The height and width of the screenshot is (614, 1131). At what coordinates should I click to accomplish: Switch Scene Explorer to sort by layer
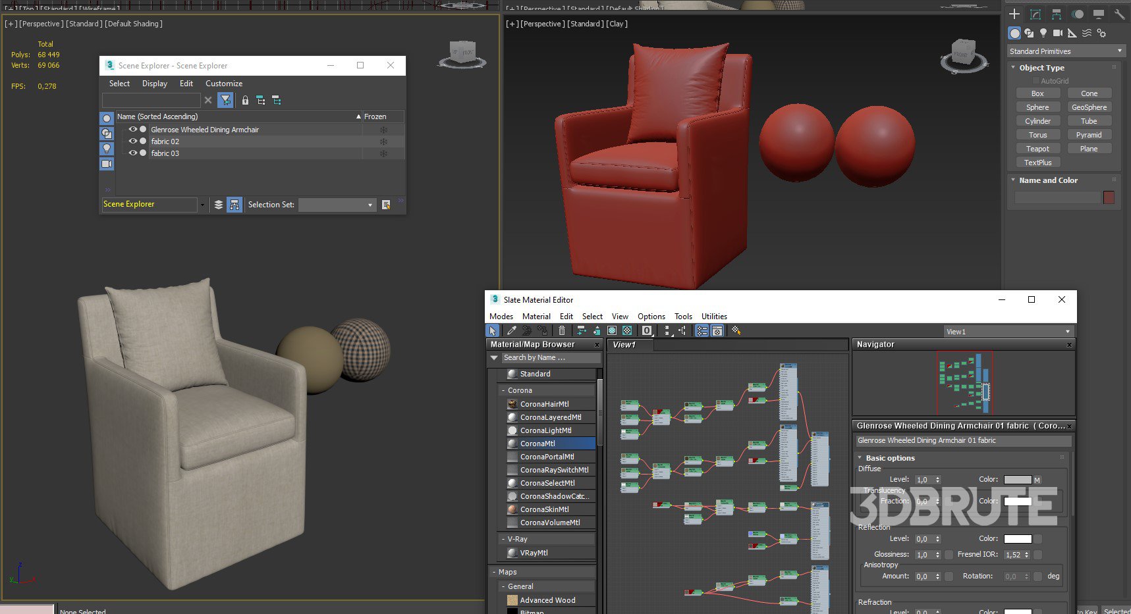pos(219,205)
